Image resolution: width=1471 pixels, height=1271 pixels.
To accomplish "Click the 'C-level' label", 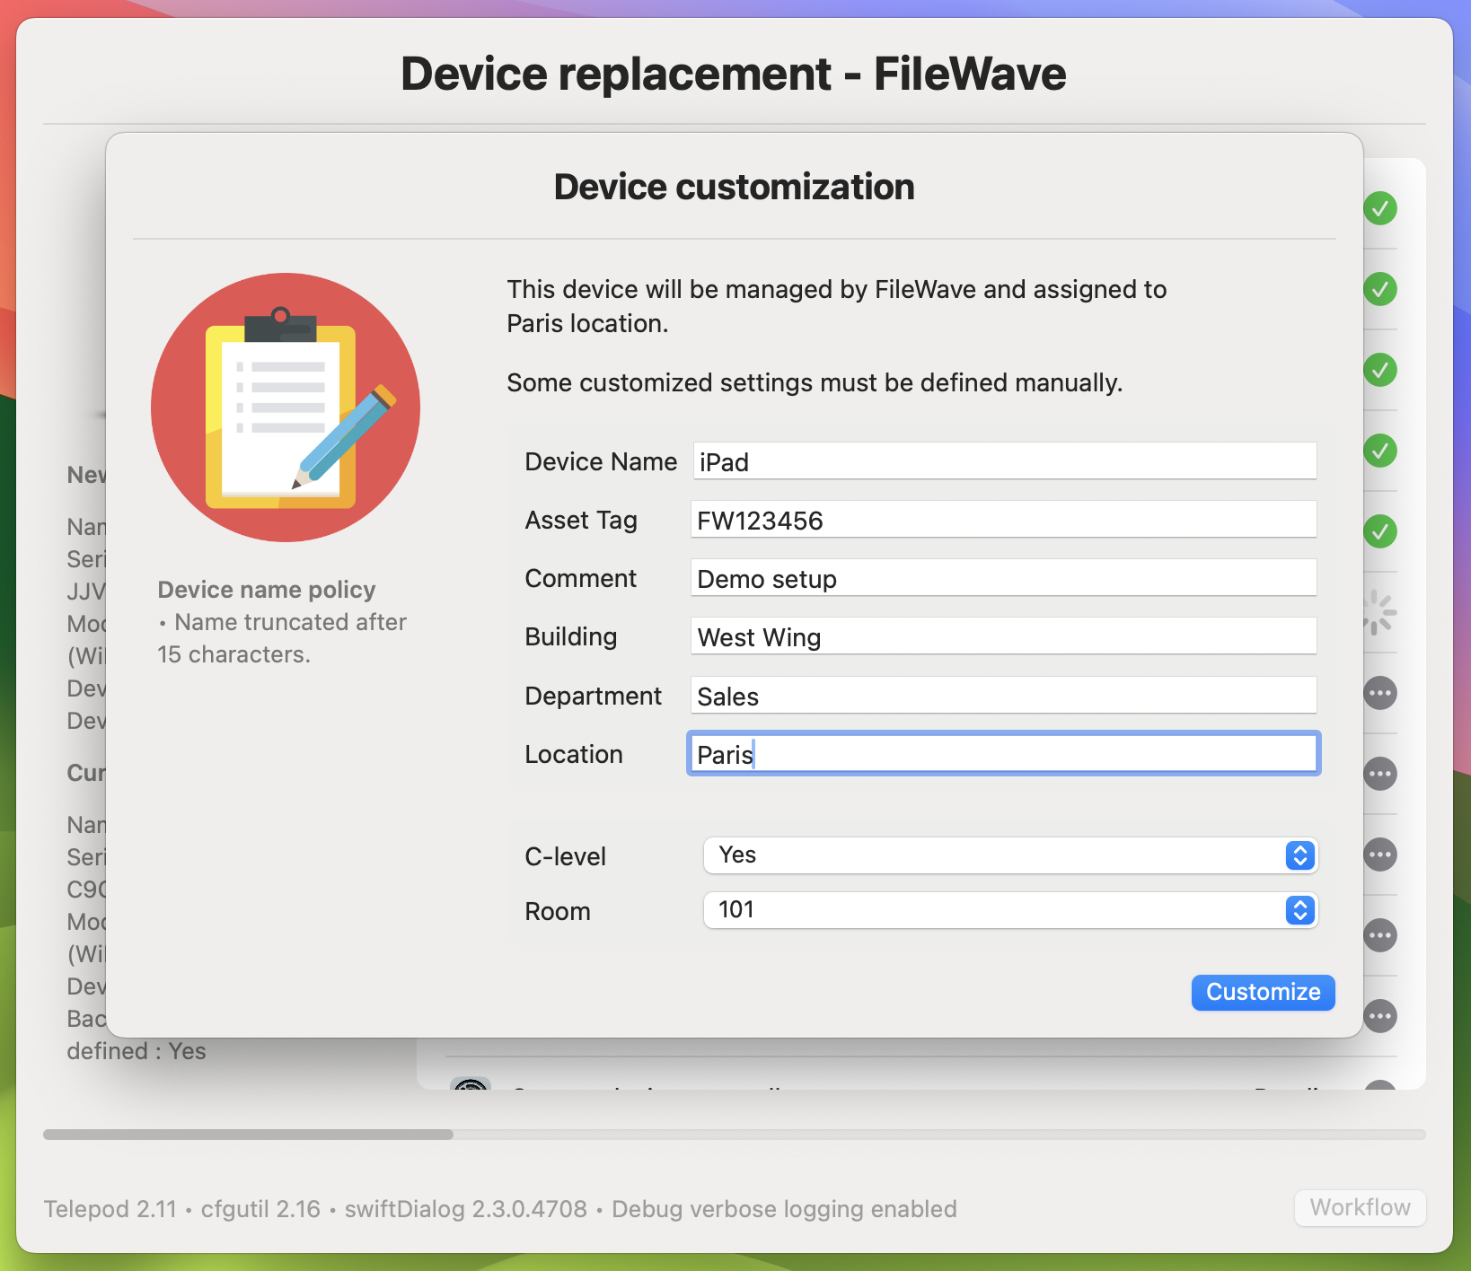I will click(566, 857).
